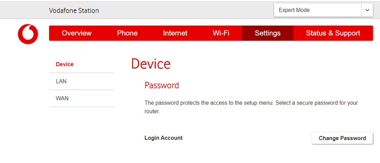Image resolution: width=380 pixels, height=163 pixels.
Task: Go to the Overview tab
Action: point(77,33)
